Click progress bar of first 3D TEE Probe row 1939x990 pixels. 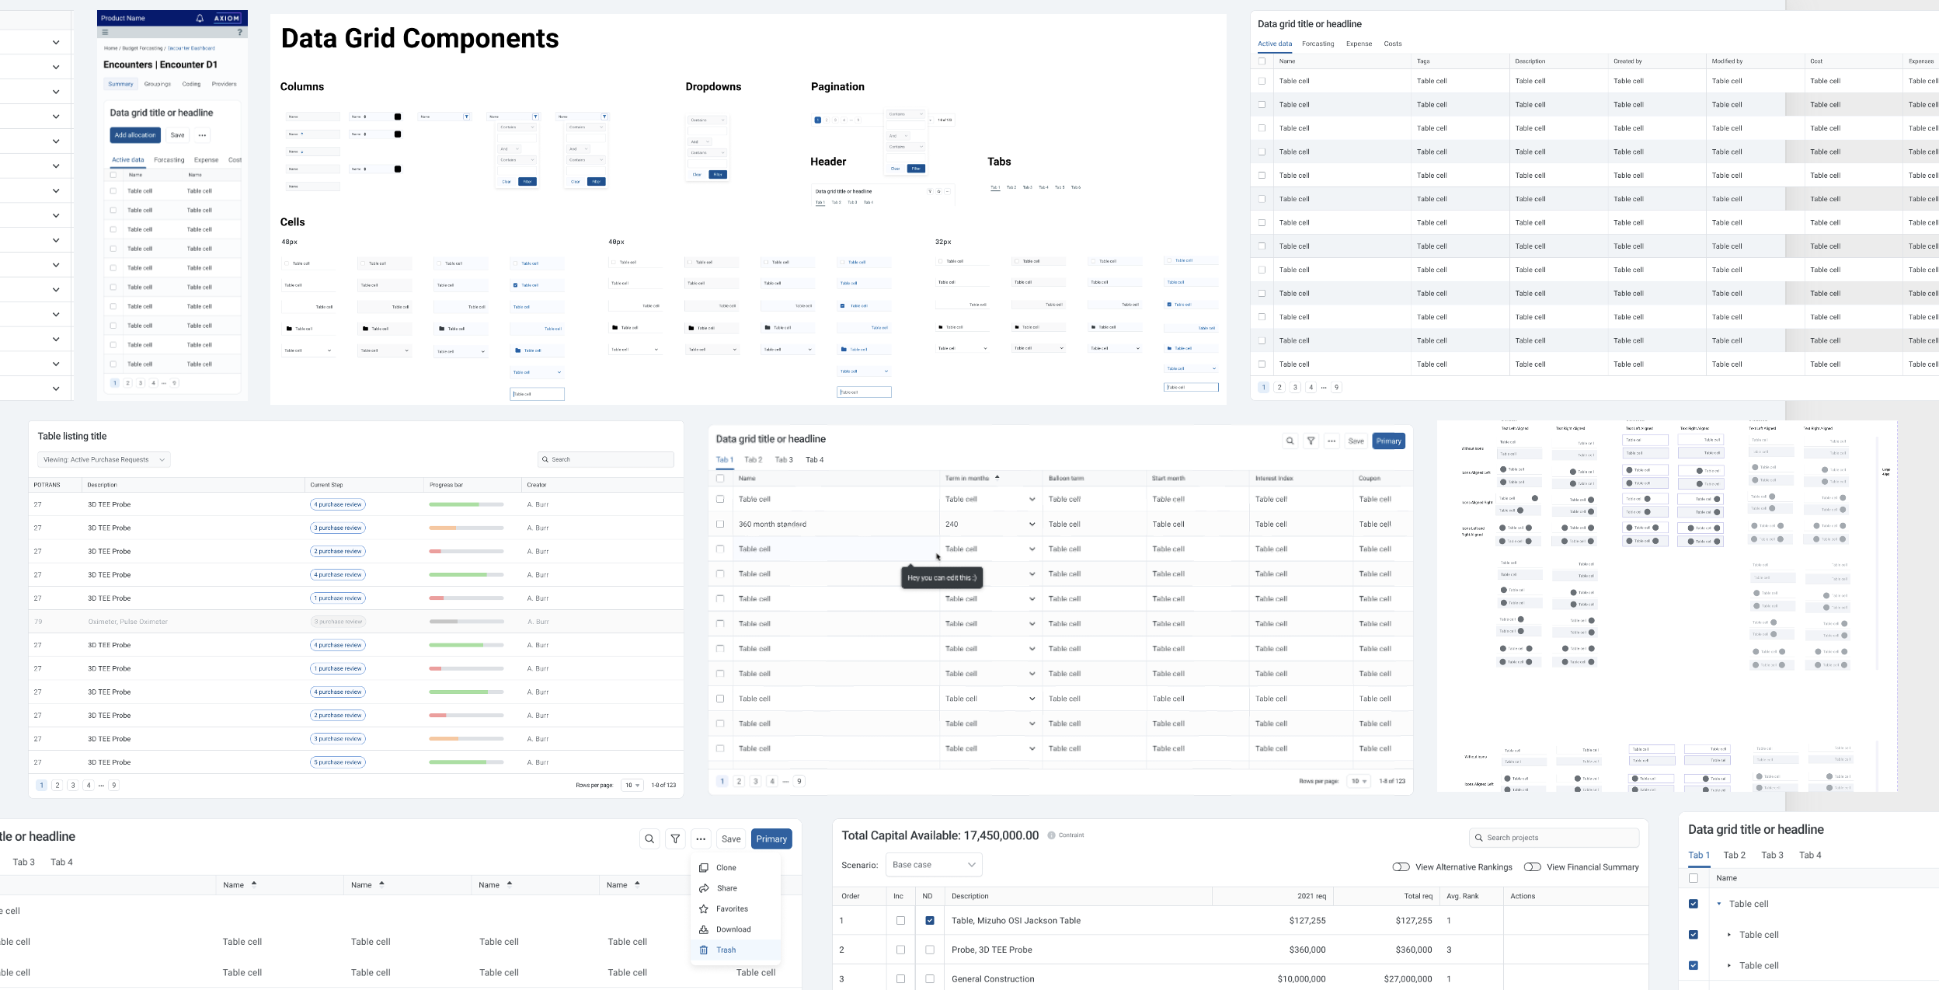[466, 505]
